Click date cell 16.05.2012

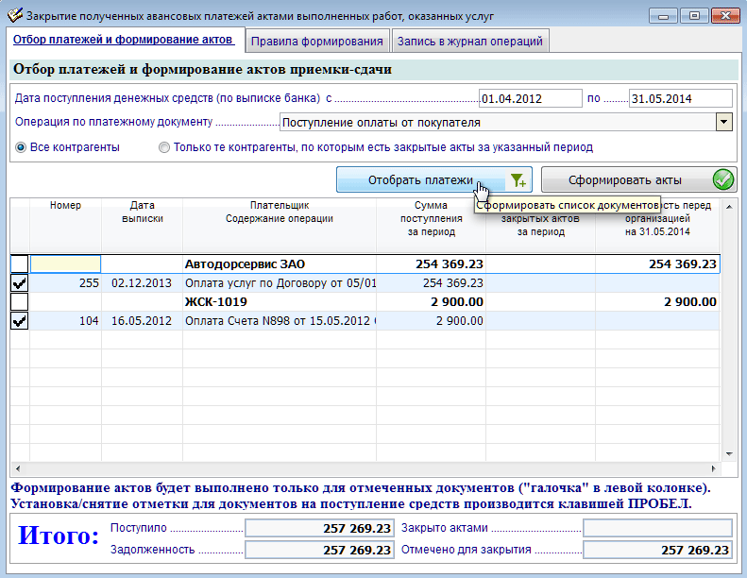[x=142, y=321]
